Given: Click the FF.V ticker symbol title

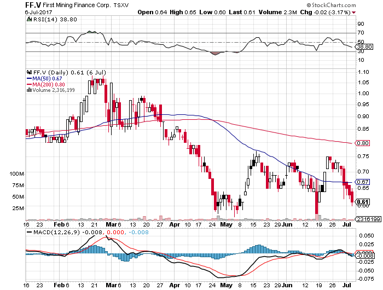Looking at the screenshot, I should point(33,5).
